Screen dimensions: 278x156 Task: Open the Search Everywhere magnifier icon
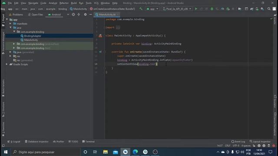coord(269,9)
